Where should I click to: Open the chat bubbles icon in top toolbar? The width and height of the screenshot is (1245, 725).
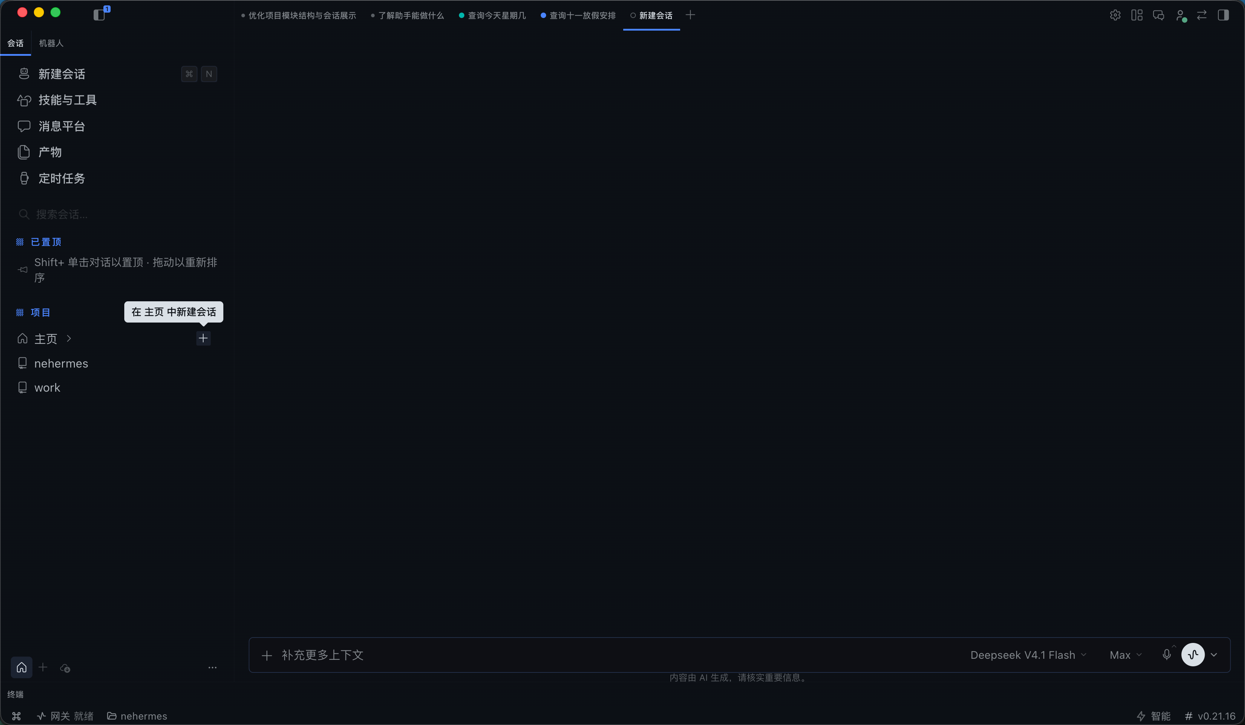coord(1159,15)
